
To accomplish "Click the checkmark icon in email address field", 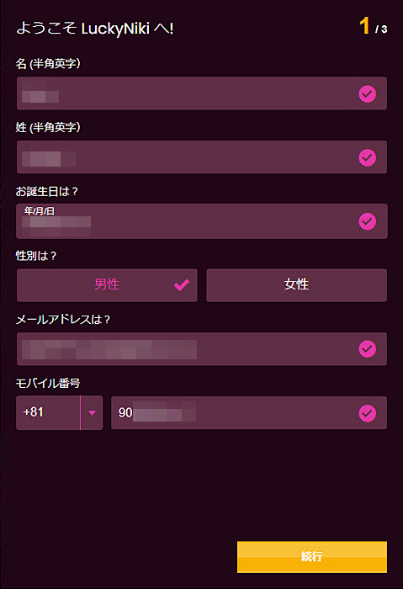I will [x=368, y=349].
